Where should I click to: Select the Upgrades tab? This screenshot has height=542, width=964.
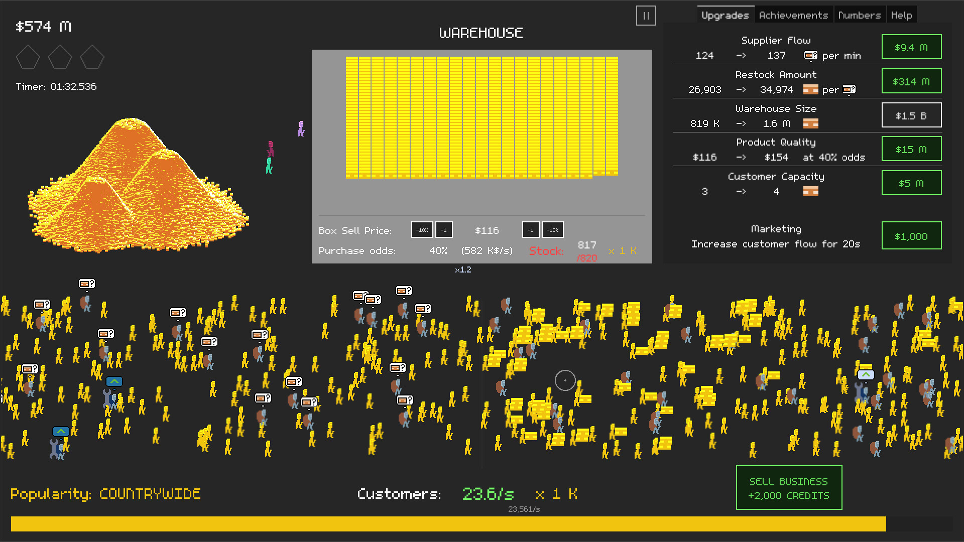[726, 15]
